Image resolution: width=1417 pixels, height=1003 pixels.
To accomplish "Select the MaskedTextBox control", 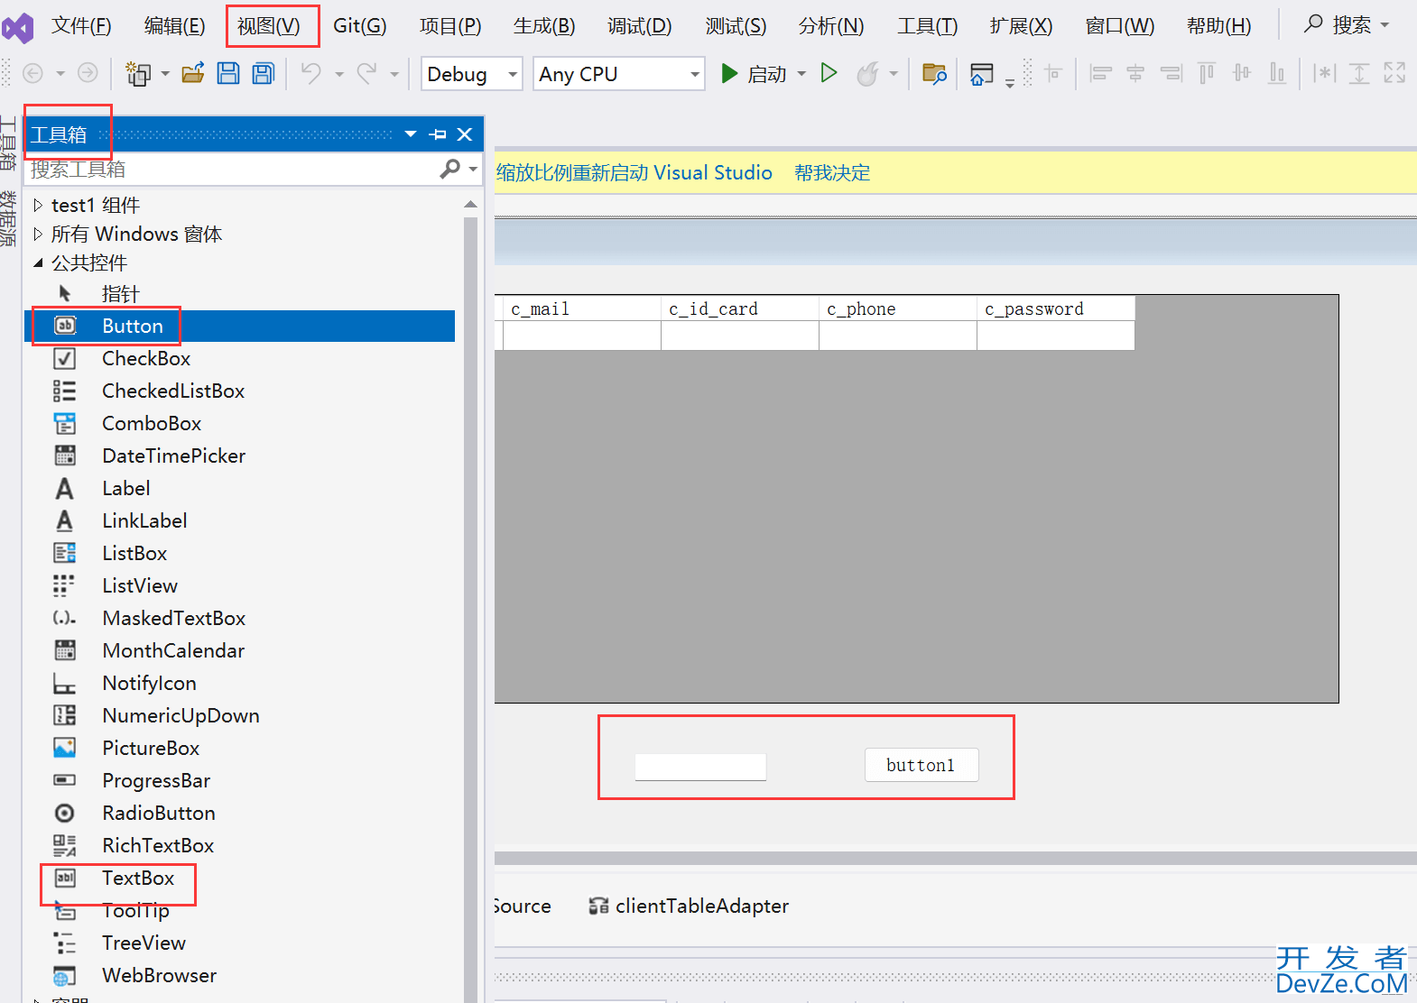I will point(239,618).
